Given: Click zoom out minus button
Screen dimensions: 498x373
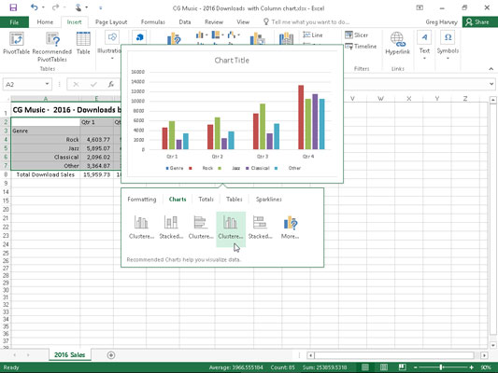Looking at the screenshot, I should click(416, 367).
